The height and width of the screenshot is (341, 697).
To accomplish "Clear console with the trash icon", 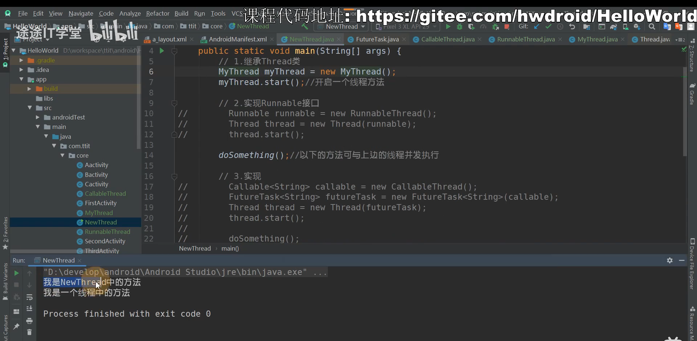I will point(29,332).
